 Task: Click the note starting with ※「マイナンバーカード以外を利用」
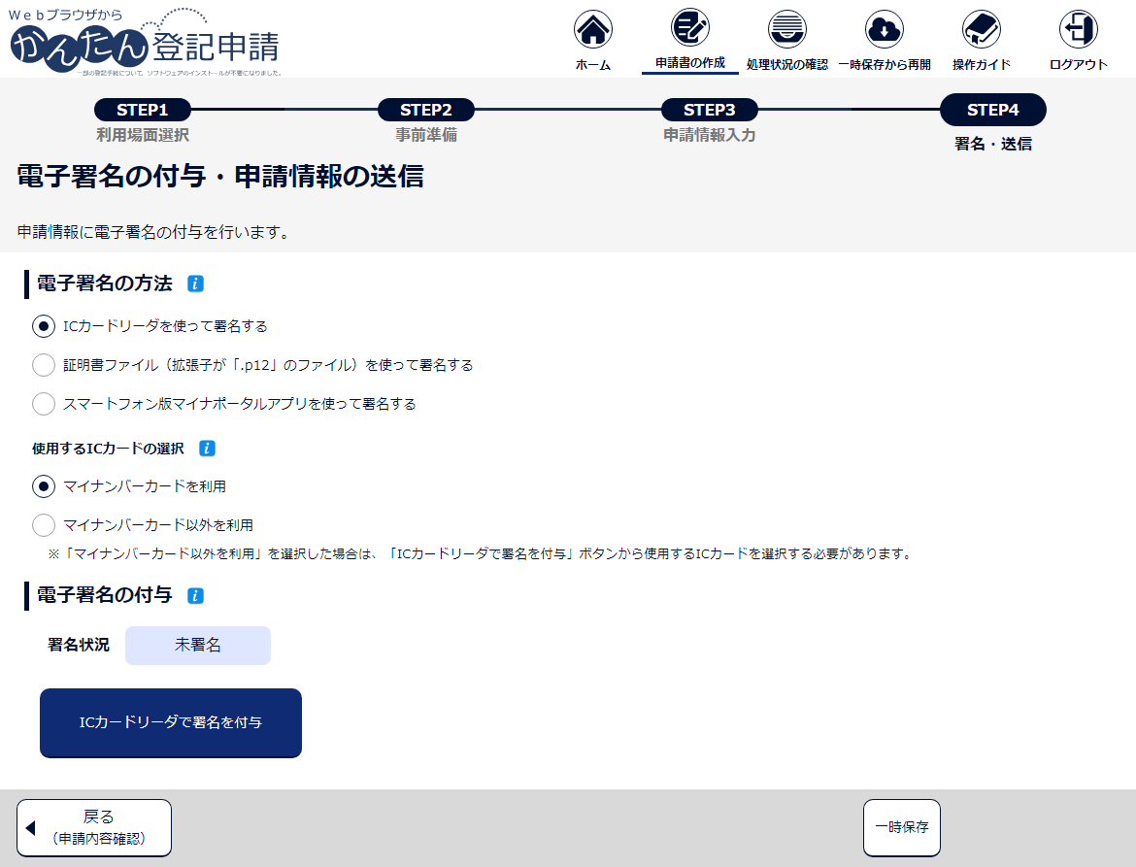coord(479,554)
